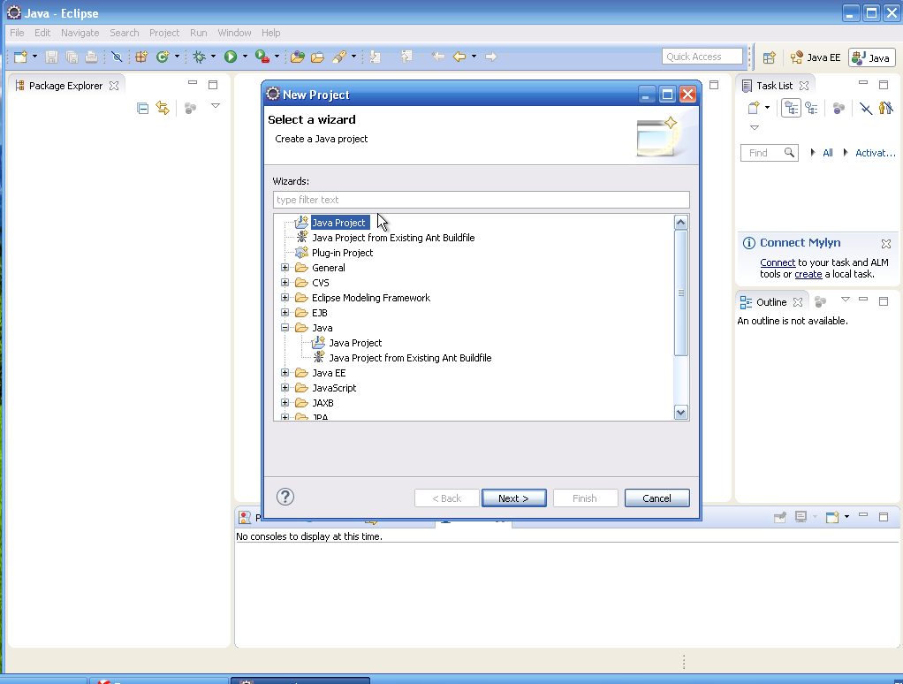Click the Save toolbar icon
The image size is (903, 684).
click(51, 57)
